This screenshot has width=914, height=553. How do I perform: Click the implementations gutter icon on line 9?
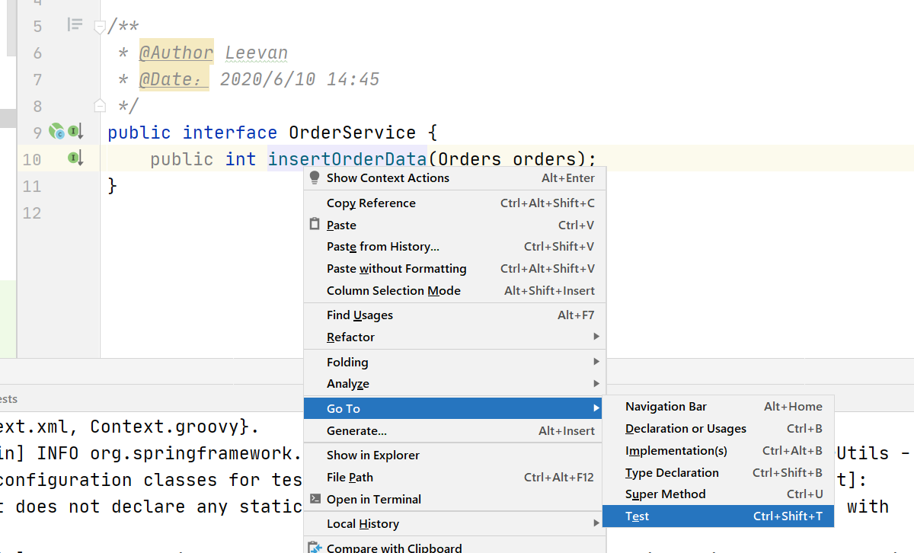75,133
